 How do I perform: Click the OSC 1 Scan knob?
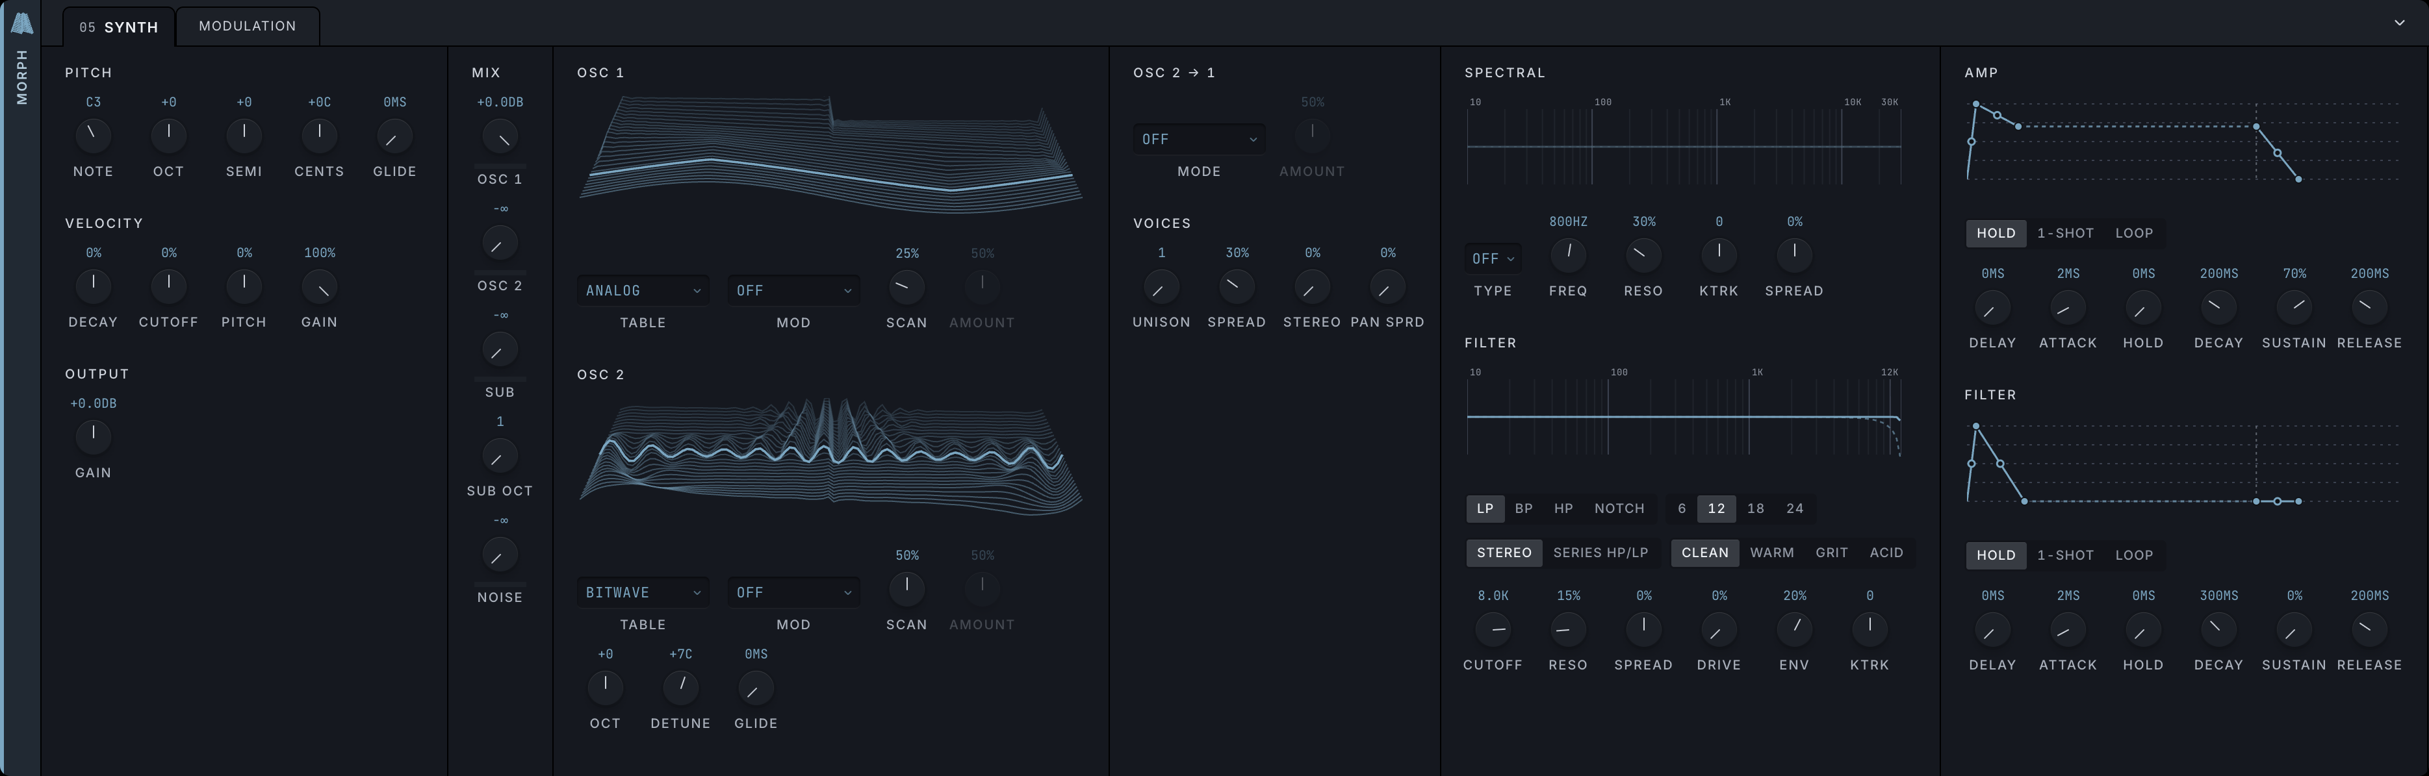click(906, 286)
